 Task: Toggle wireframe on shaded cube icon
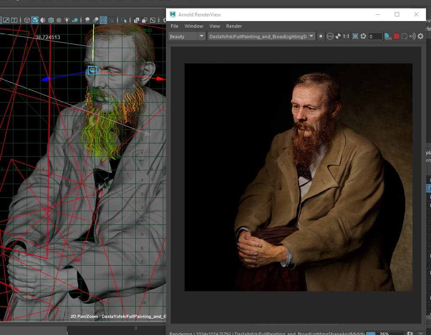pyautogui.click(x=51, y=20)
